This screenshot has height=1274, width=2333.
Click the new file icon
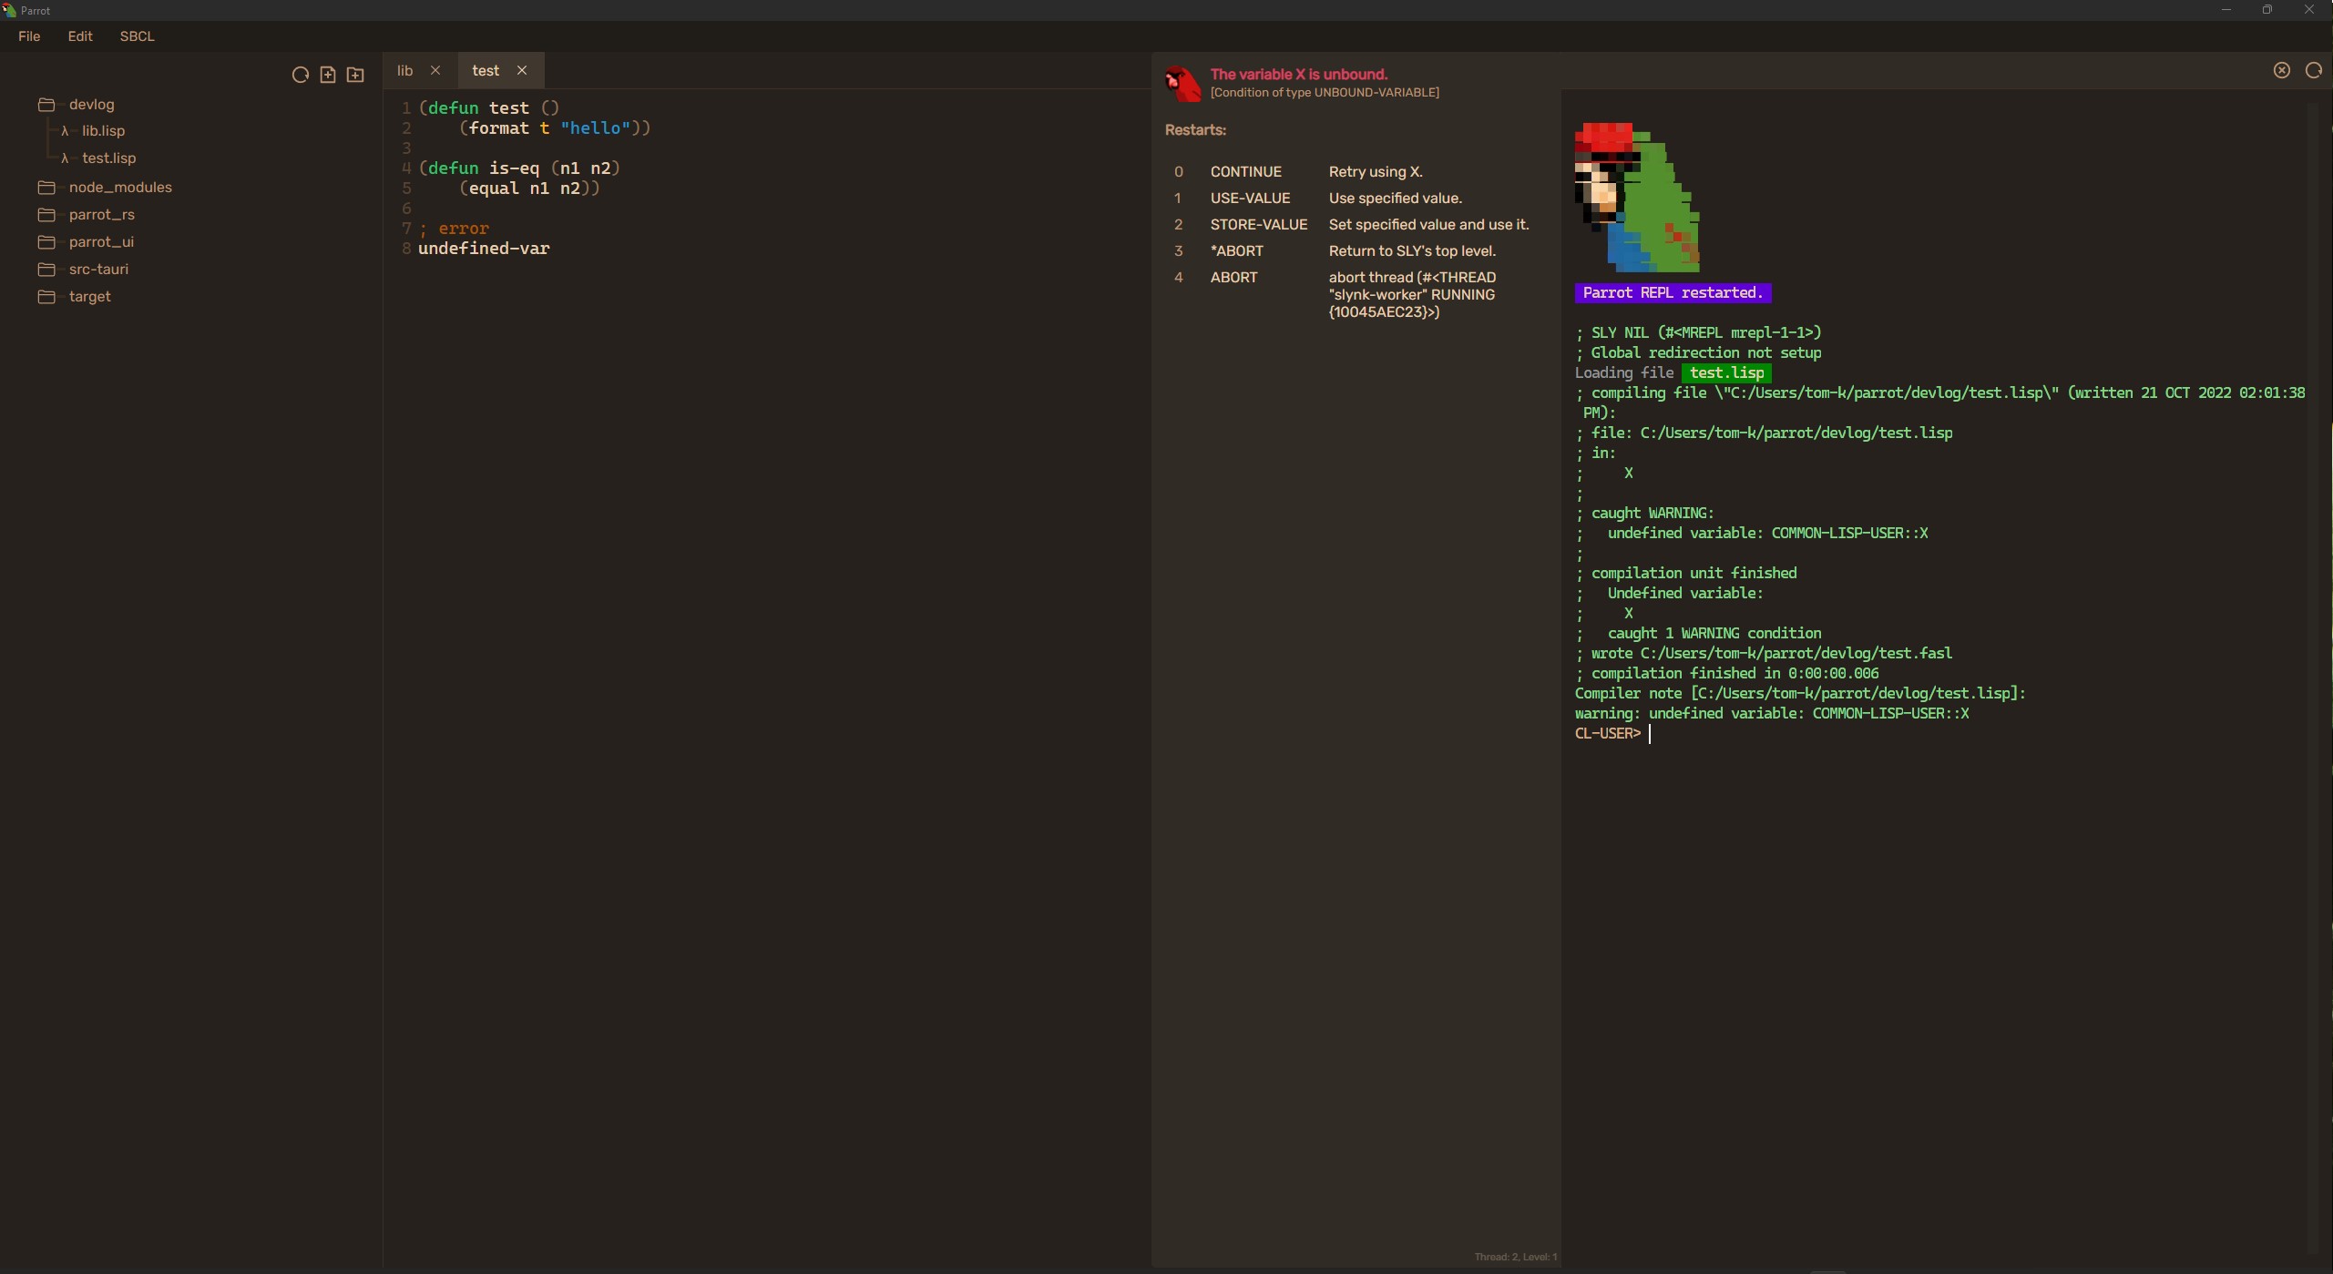328,75
